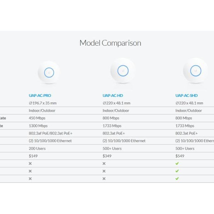
Task: Click the top green checkmark under UAP-AC-SHD
Action: click(x=177, y=163)
